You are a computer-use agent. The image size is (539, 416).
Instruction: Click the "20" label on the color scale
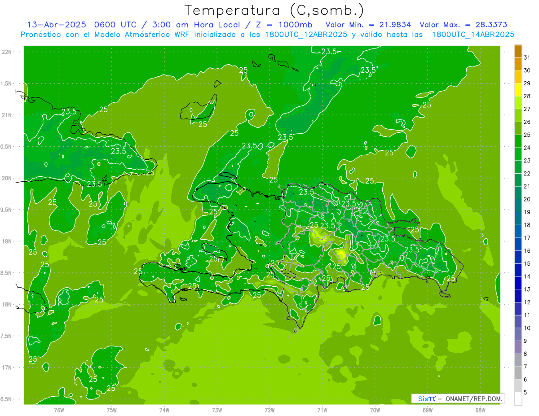tap(527, 199)
